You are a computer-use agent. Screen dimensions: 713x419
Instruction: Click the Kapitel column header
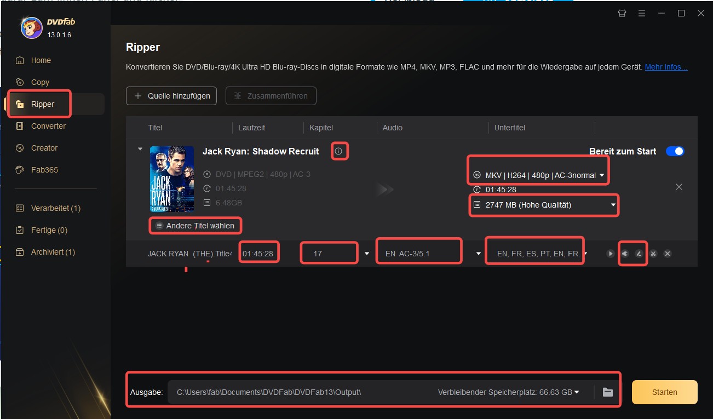click(x=321, y=128)
